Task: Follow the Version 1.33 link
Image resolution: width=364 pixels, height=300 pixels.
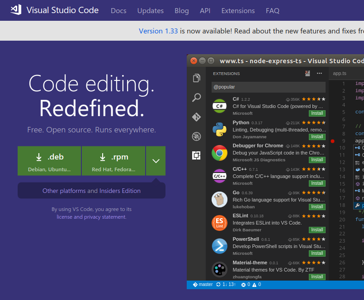Action: tap(158, 31)
